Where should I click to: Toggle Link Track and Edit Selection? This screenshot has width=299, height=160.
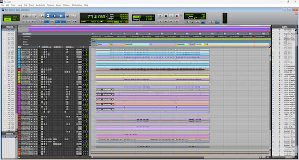click(69, 22)
